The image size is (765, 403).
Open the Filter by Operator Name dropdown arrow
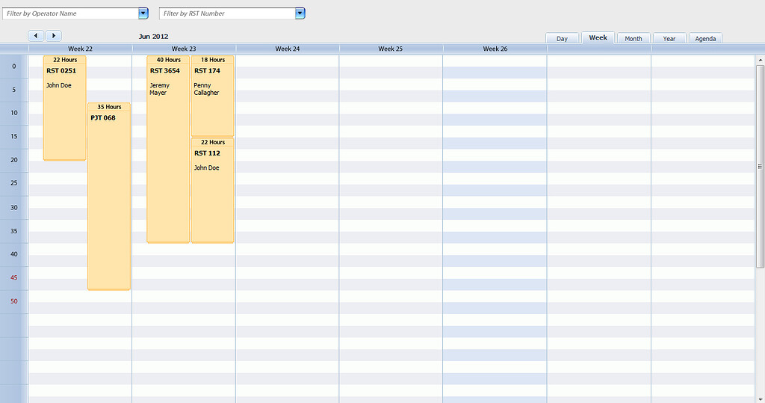click(143, 13)
